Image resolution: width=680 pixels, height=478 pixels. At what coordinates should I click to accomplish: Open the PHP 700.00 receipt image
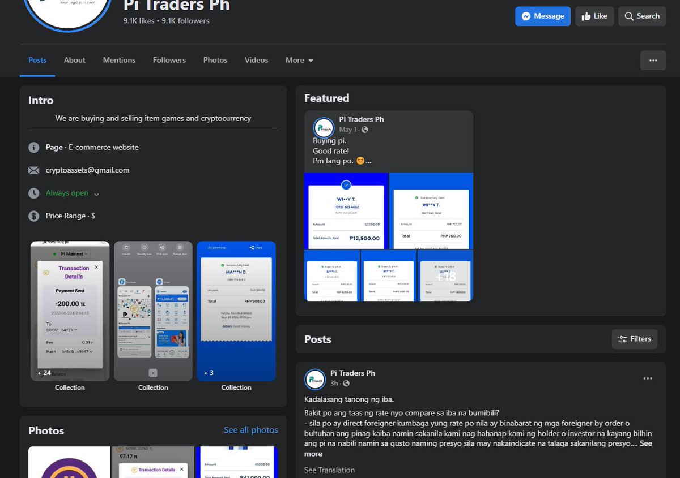[431, 210]
